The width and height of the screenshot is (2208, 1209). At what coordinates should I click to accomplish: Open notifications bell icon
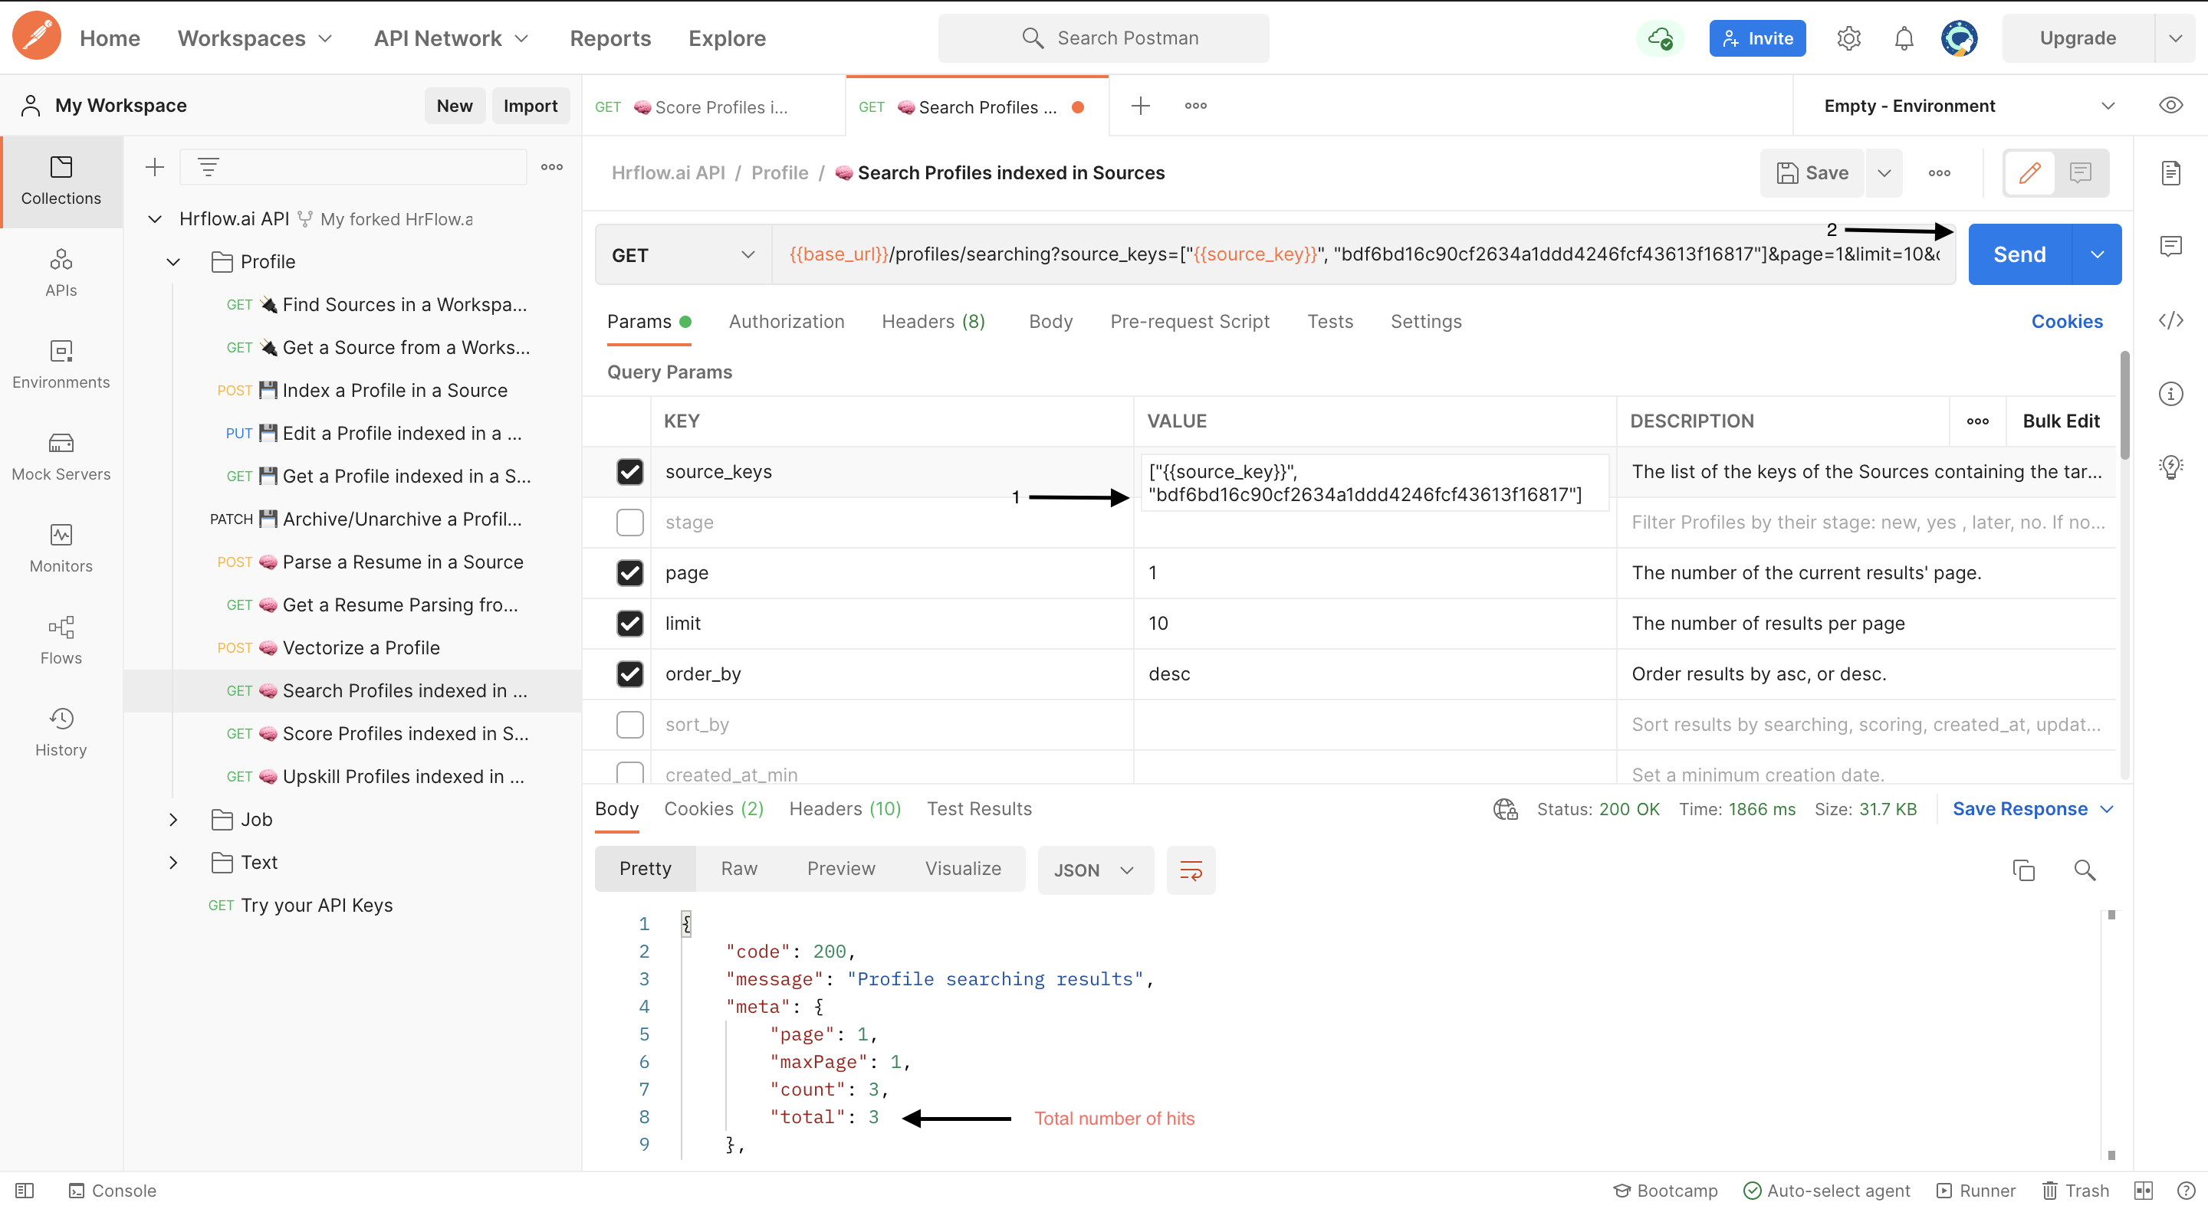click(x=1904, y=38)
